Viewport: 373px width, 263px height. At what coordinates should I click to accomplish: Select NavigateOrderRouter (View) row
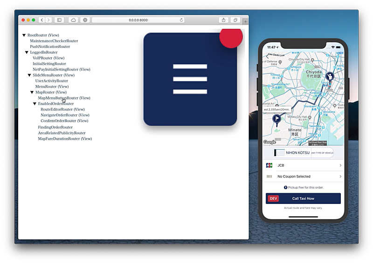point(65,115)
